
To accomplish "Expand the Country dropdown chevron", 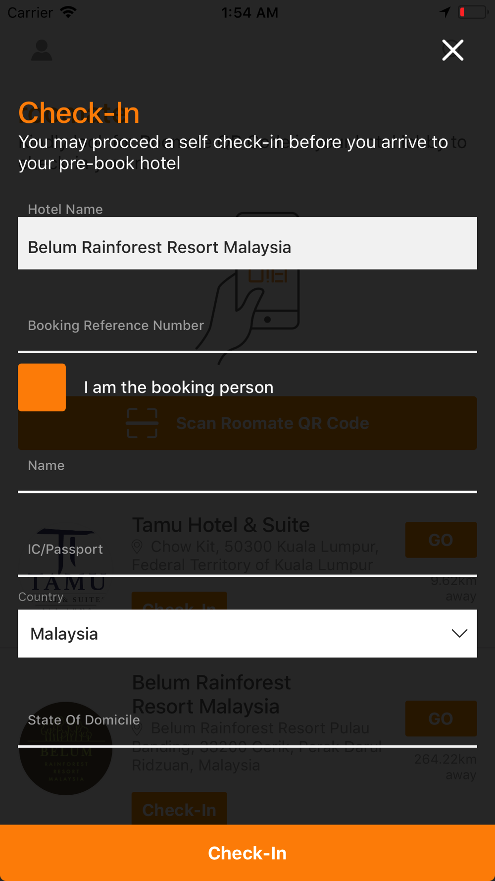I will pos(459,633).
